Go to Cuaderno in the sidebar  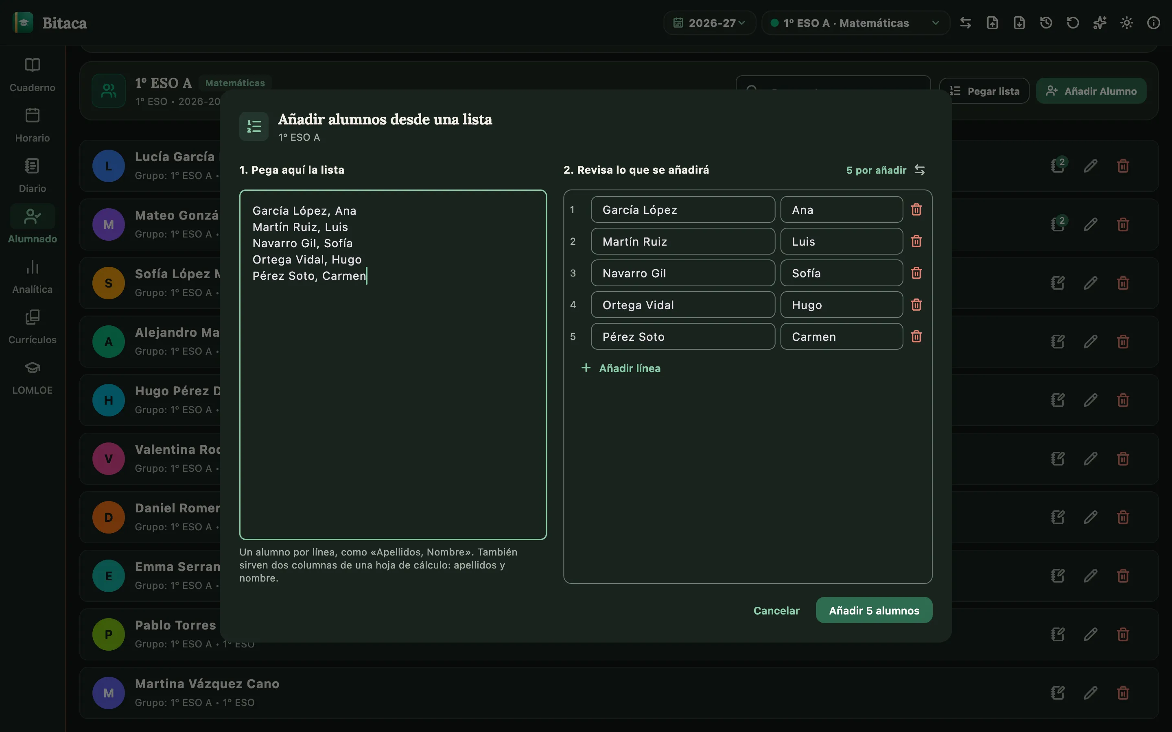coord(33,75)
